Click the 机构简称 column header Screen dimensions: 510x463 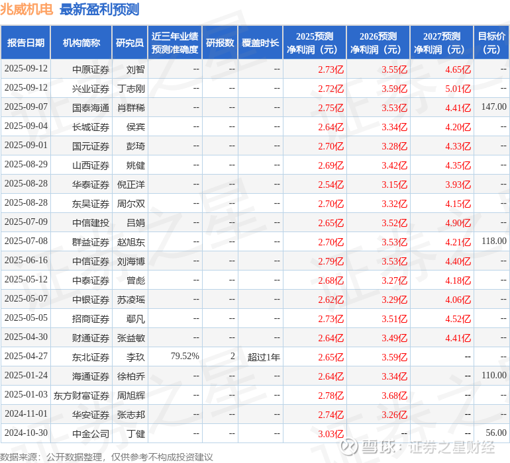click(81, 43)
